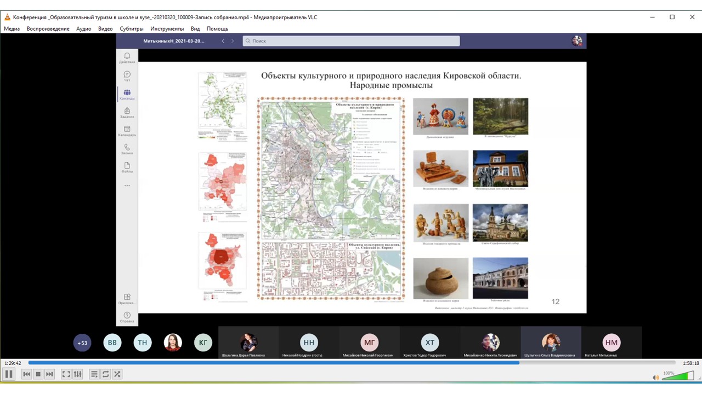The image size is (702, 394).
Task: Show the playlist view
Action: click(x=94, y=374)
